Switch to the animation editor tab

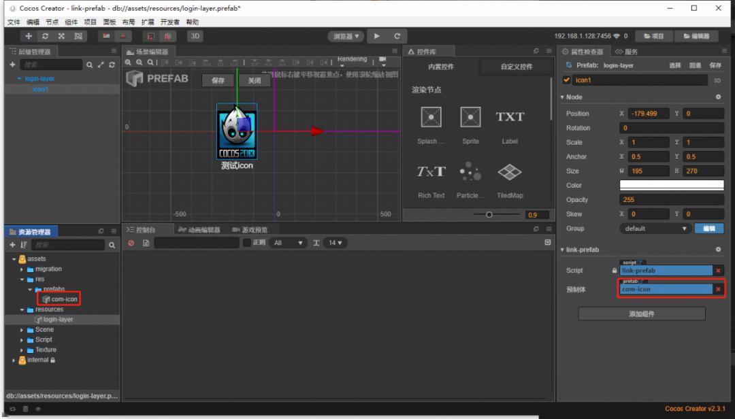pyautogui.click(x=199, y=230)
